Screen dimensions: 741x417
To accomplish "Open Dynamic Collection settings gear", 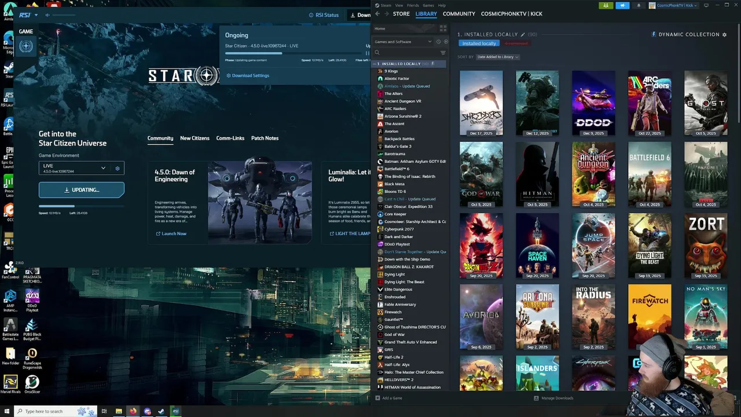I will click(x=724, y=35).
